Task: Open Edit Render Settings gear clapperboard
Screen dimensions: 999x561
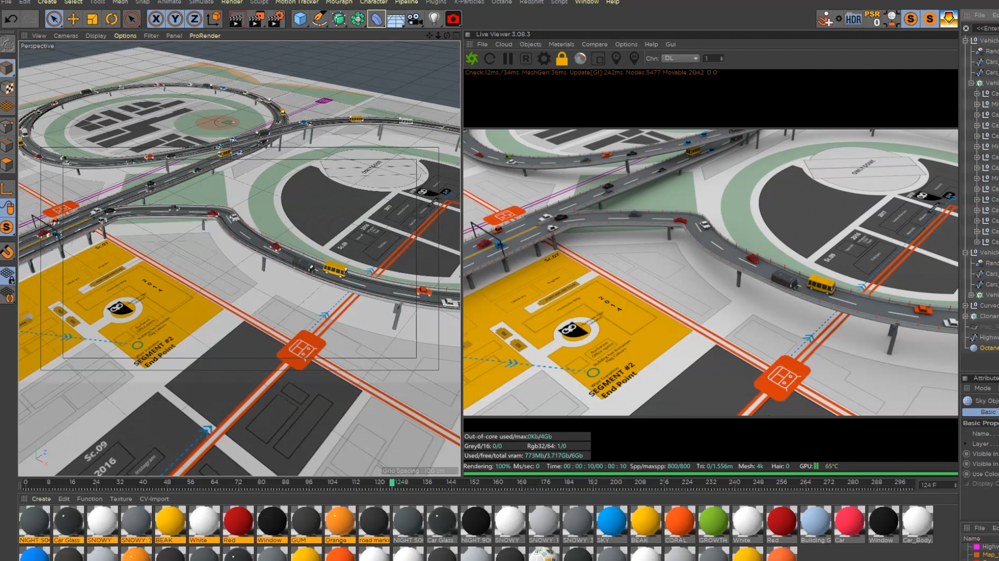Action: [x=275, y=19]
